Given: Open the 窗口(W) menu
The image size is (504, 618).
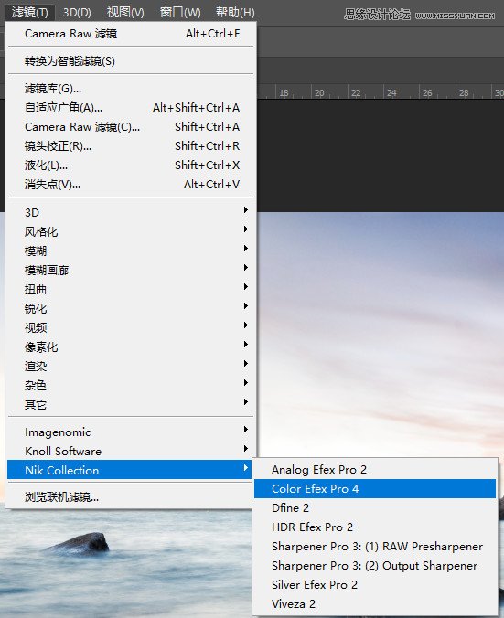Looking at the screenshot, I should click(x=180, y=12).
